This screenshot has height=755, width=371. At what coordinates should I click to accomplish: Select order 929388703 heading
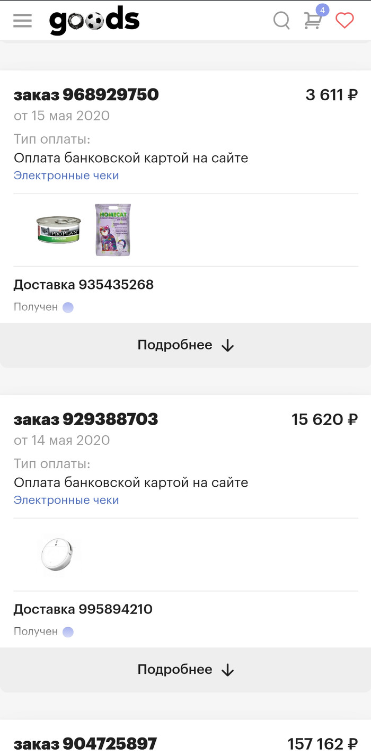(x=86, y=419)
